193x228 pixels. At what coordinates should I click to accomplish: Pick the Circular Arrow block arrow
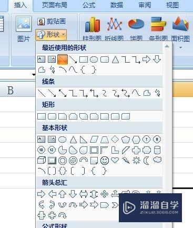click(x=63, y=215)
